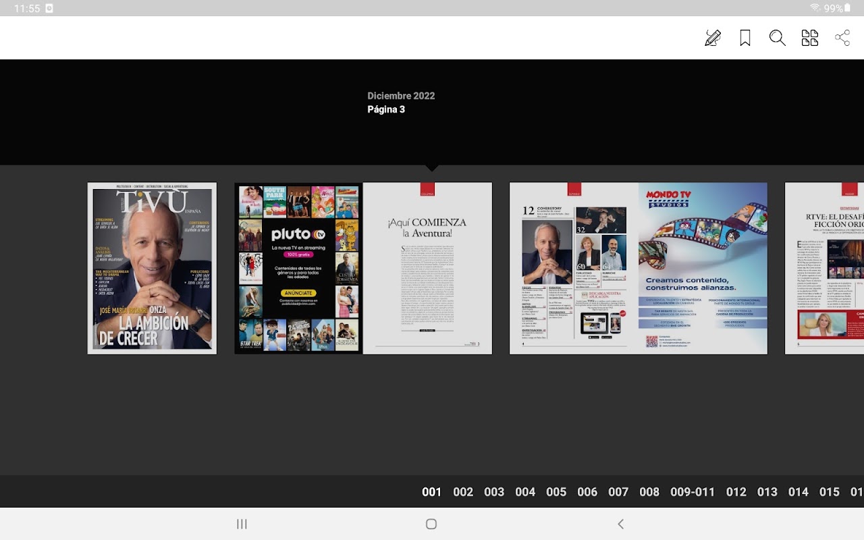Jump to page 014
The image size is (864, 540).
tap(799, 492)
